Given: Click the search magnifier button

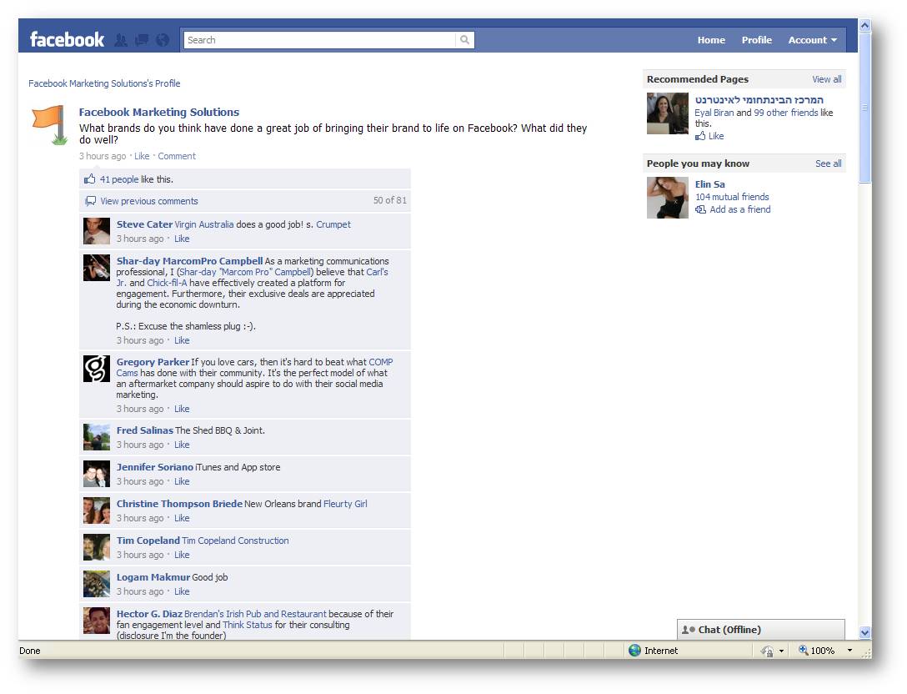Looking at the screenshot, I should click(x=464, y=40).
